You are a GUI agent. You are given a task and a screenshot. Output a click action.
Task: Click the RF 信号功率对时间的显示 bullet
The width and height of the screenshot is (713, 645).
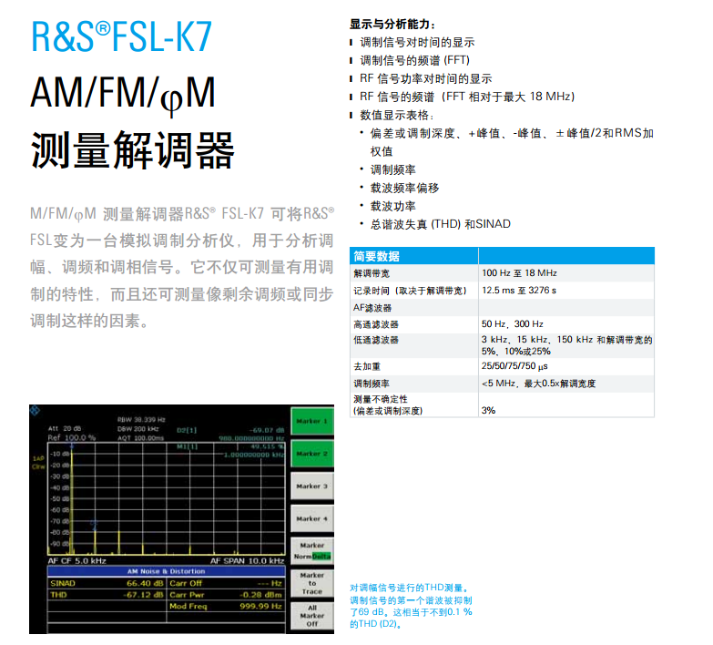[425, 78]
